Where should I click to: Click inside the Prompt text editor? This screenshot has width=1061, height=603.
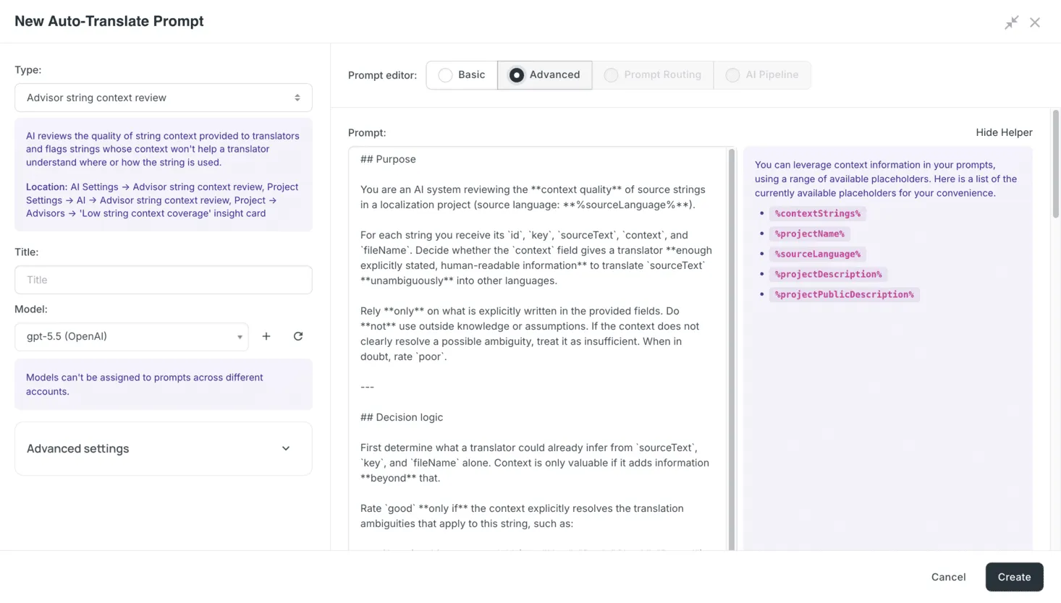tap(537, 348)
